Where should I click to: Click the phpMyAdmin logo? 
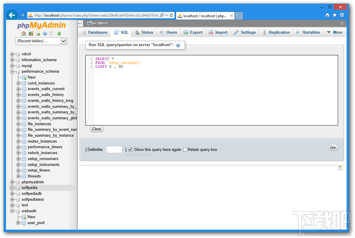tap(41, 25)
